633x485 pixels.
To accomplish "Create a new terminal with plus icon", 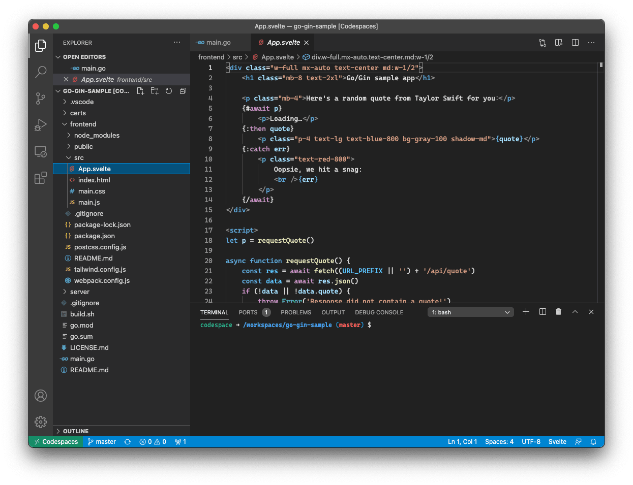I will coord(526,312).
